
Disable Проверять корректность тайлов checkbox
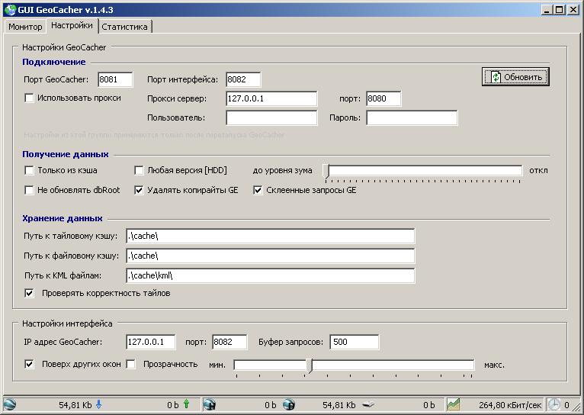click(30, 293)
